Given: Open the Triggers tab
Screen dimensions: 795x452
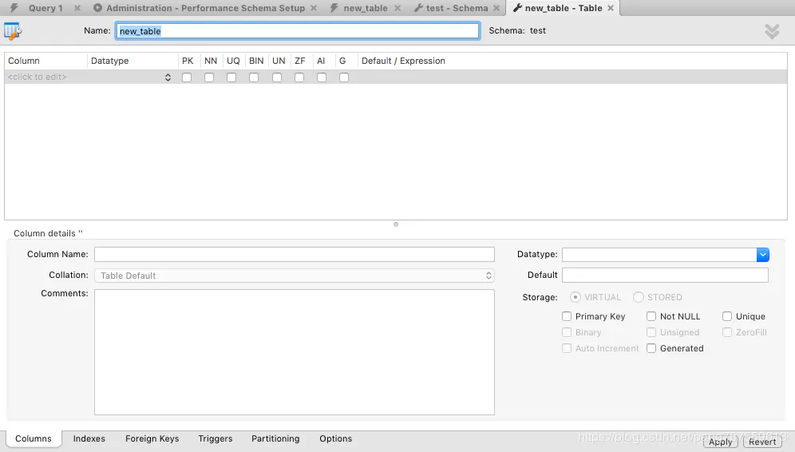Looking at the screenshot, I should coord(216,438).
